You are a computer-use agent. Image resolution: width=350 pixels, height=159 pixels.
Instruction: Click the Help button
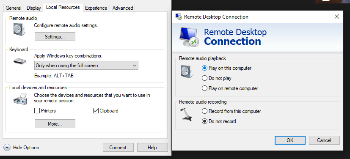tap(152, 148)
